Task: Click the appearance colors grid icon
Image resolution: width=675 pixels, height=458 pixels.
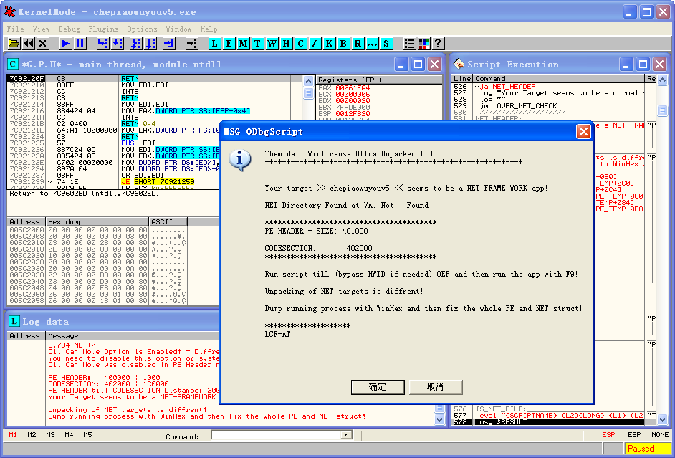Action: [x=423, y=43]
